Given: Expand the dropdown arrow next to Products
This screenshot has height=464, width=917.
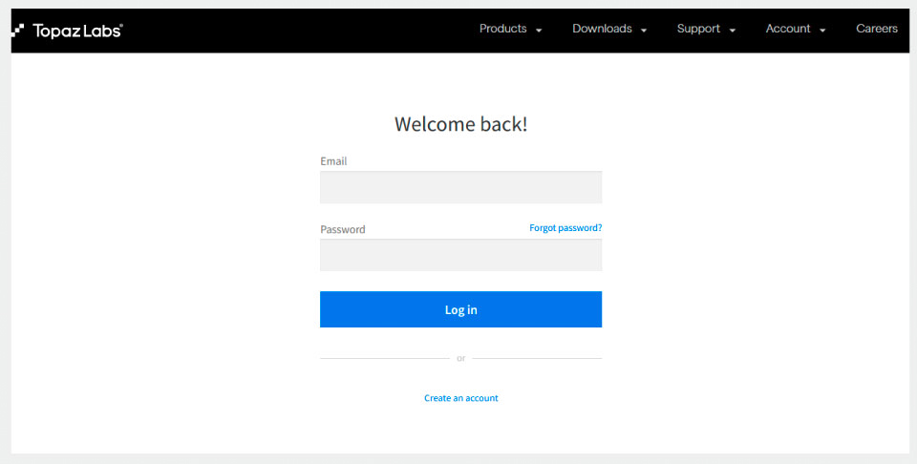Looking at the screenshot, I should 539,31.
